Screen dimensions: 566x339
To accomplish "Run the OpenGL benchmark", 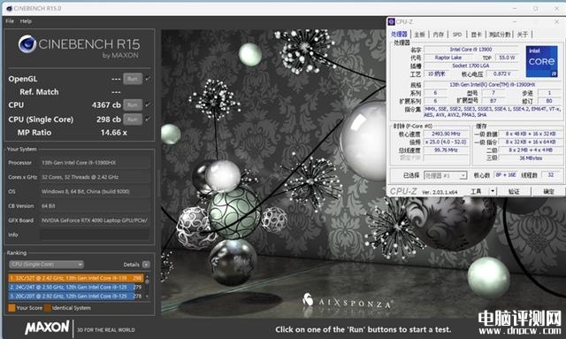I will coord(133,79).
